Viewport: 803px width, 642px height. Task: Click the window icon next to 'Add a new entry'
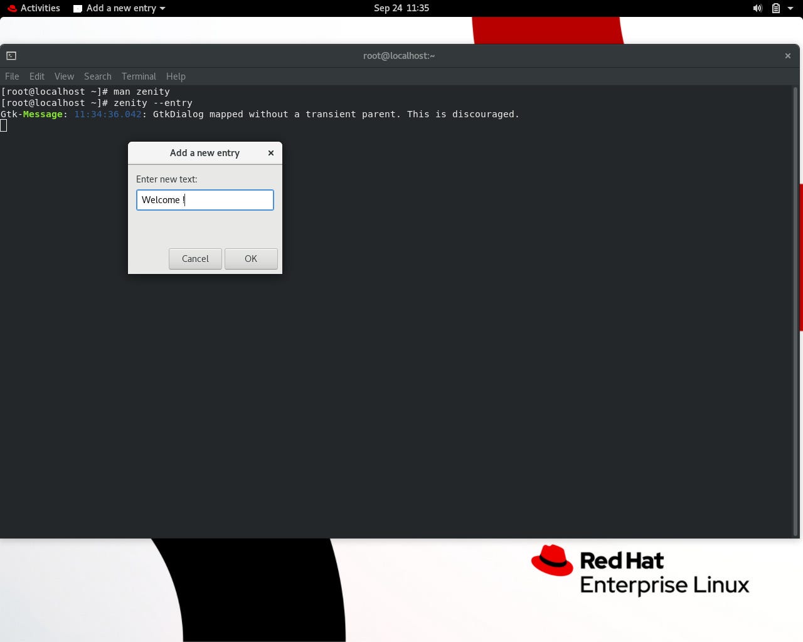pyautogui.click(x=77, y=8)
